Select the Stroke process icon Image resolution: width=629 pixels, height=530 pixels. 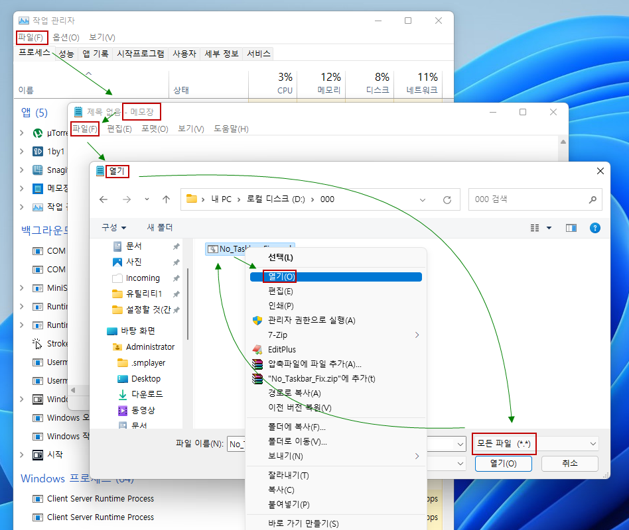point(37,344)
